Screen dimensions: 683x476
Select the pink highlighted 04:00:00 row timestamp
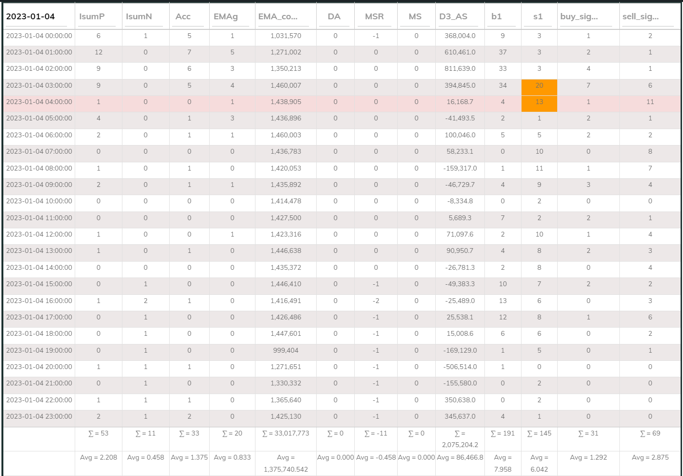pyautogui.click(x=39, y=102)
